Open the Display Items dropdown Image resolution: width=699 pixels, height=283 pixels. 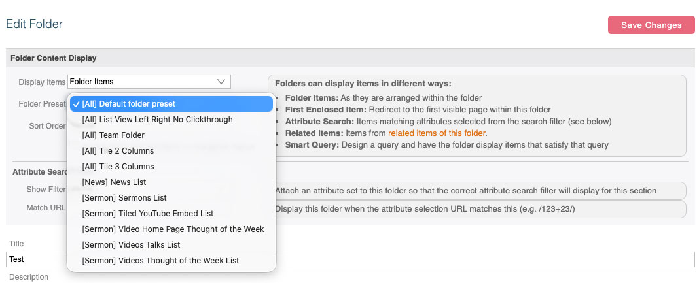[149, 82]
